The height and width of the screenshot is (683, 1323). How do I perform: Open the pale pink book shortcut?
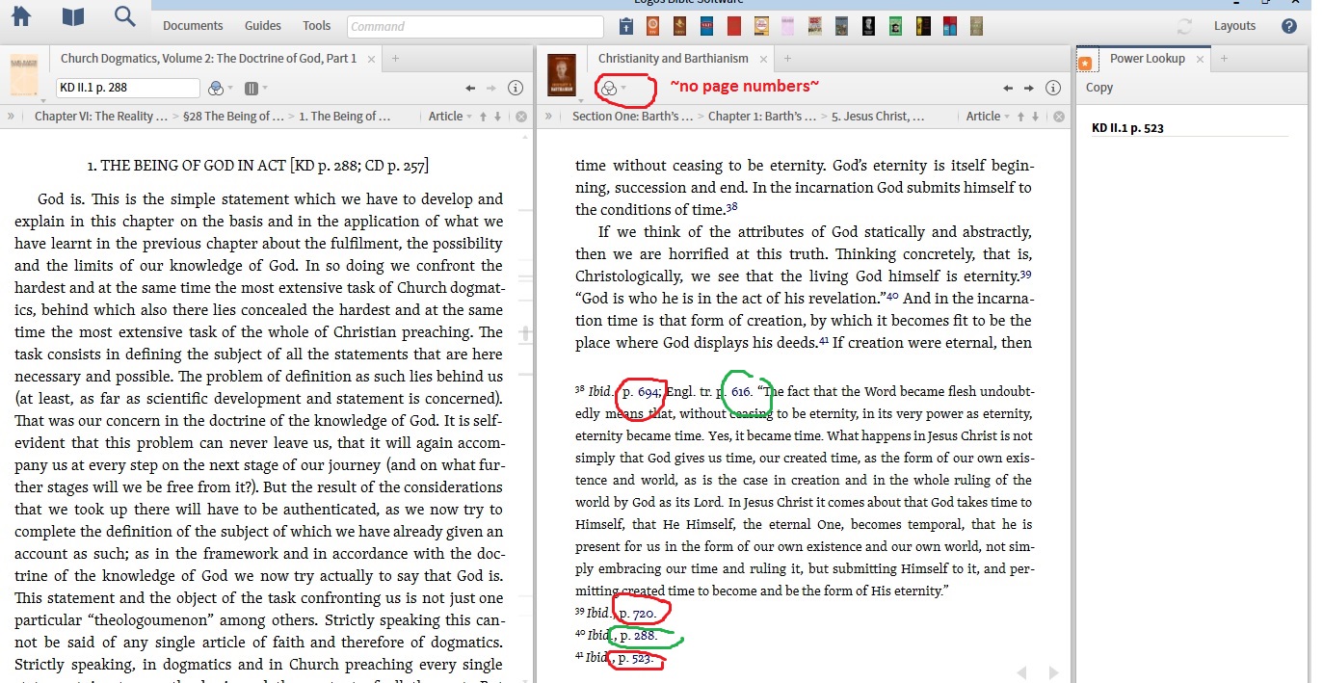pyautogui.click(x=787, y=26)
